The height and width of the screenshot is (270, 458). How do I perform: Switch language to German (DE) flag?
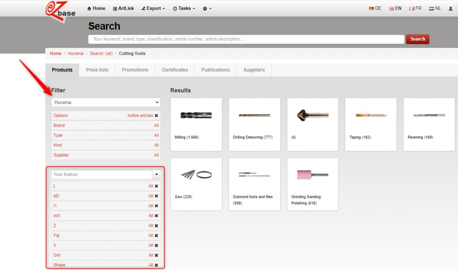coord(375,8)
